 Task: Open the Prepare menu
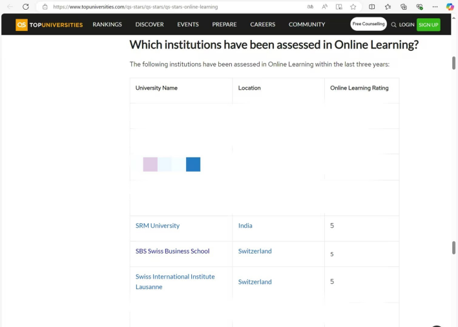[x=224, y=25]
